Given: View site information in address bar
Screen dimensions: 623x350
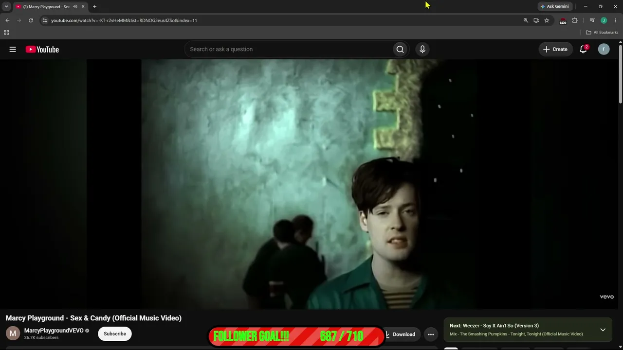Looking at the screenshot, I should (x=44, y=20).
